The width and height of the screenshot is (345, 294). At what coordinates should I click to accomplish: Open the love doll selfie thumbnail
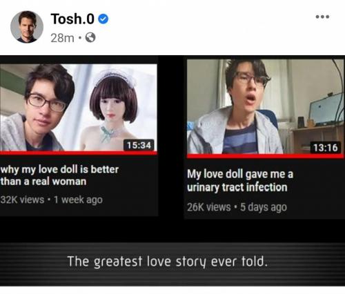[78, 108]
